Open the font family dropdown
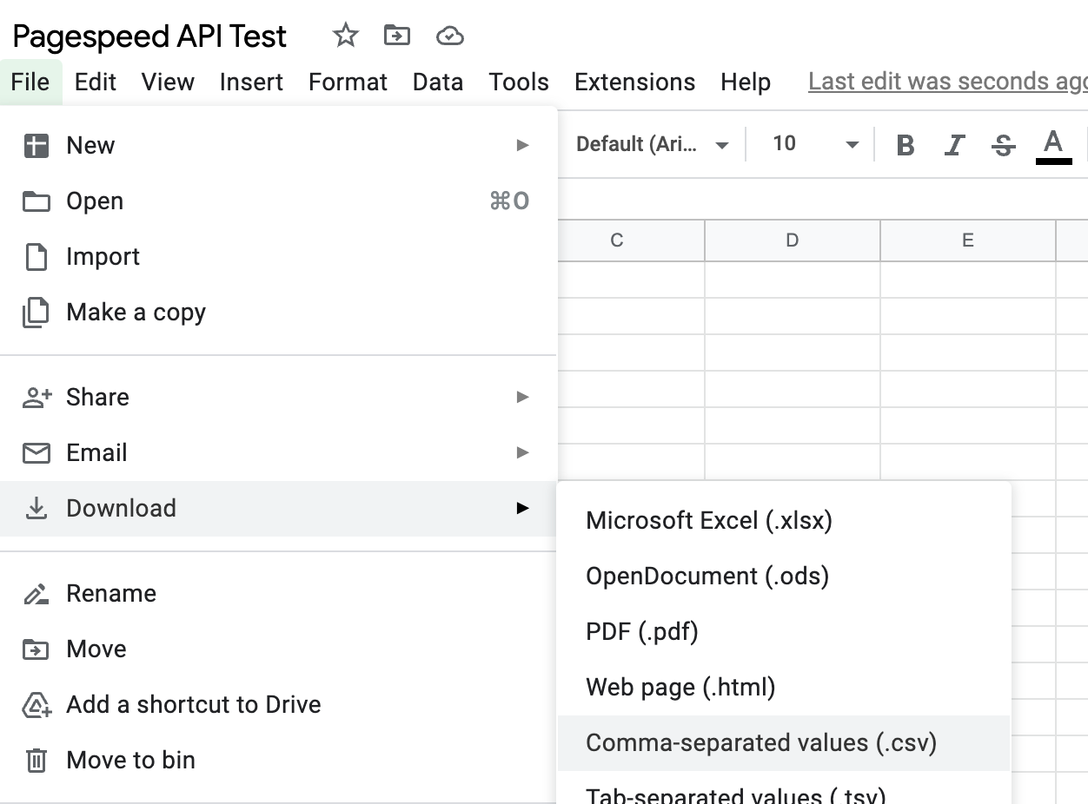The width and height of the screenshot is (1088, 804). click(652, 144)
